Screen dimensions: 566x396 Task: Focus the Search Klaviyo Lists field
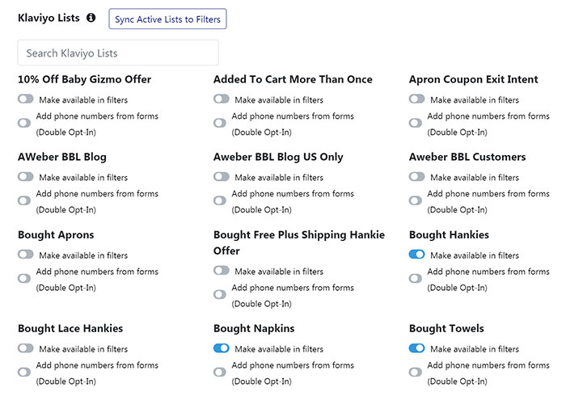click(x=118, y=53)
